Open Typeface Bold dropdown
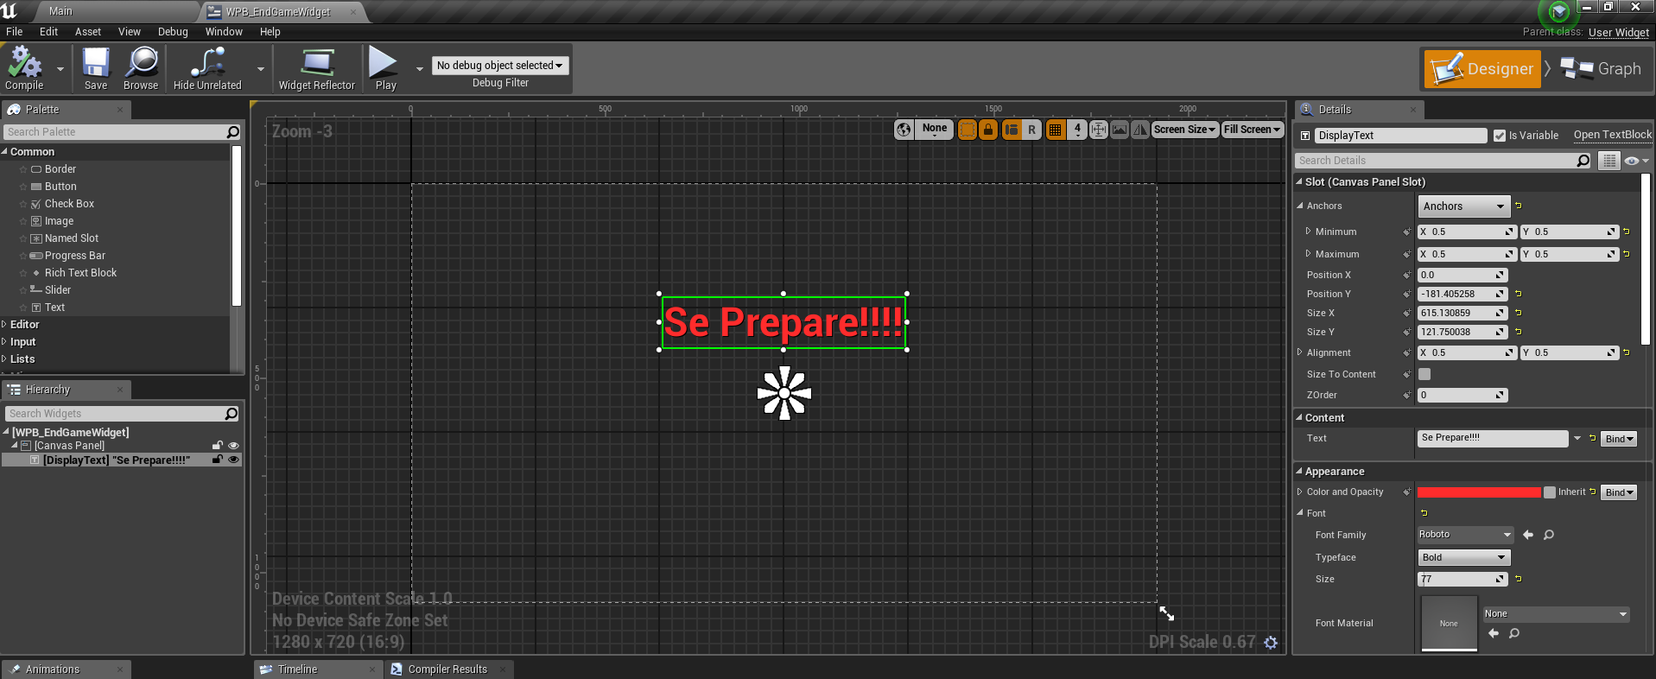 click(1463, 558)
